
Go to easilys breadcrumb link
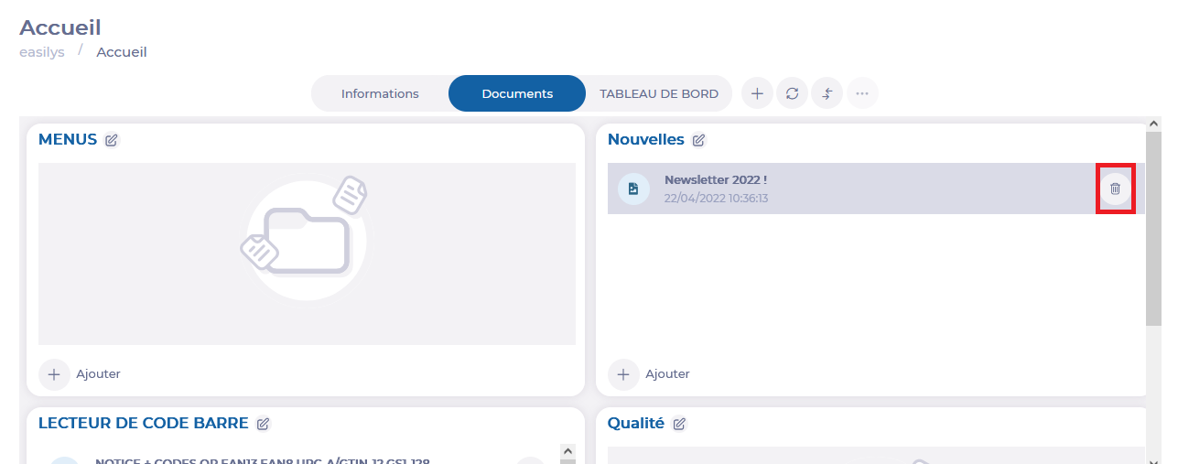pyautogui.click(x=42, y=52)
